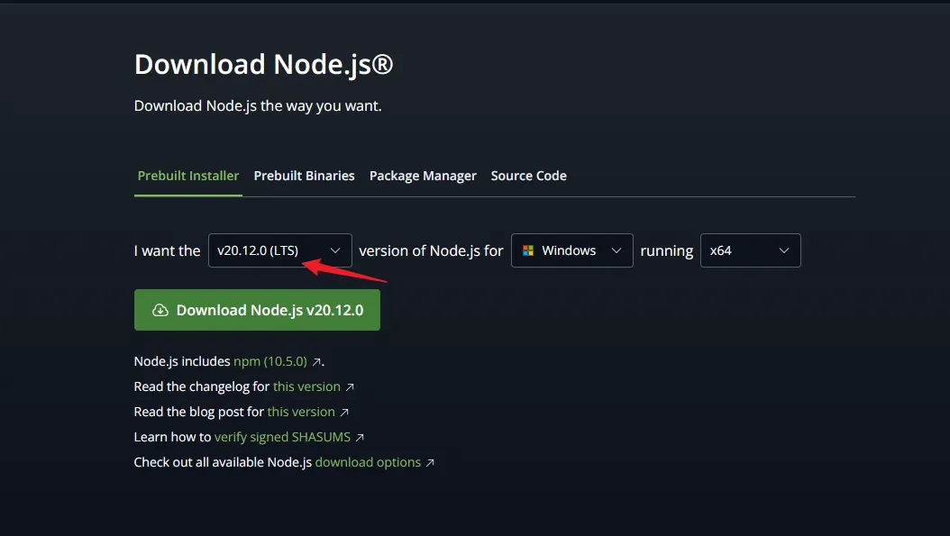
Task: Click the external arrow icon after npm (10.5.0)
Action: pos(316,361)
